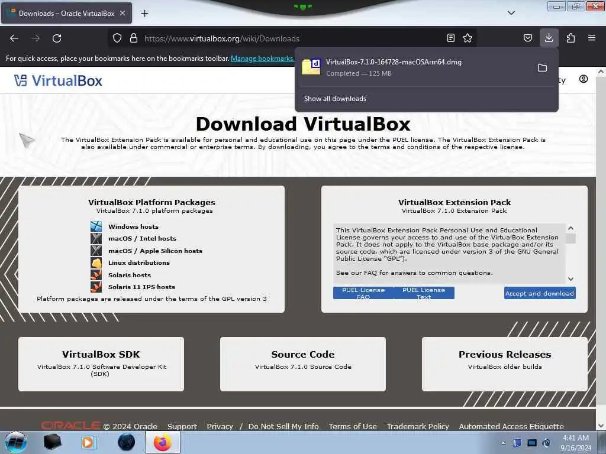606x454 pixels.
Task: Click page scrollbar down arrow
Action: 601,426
